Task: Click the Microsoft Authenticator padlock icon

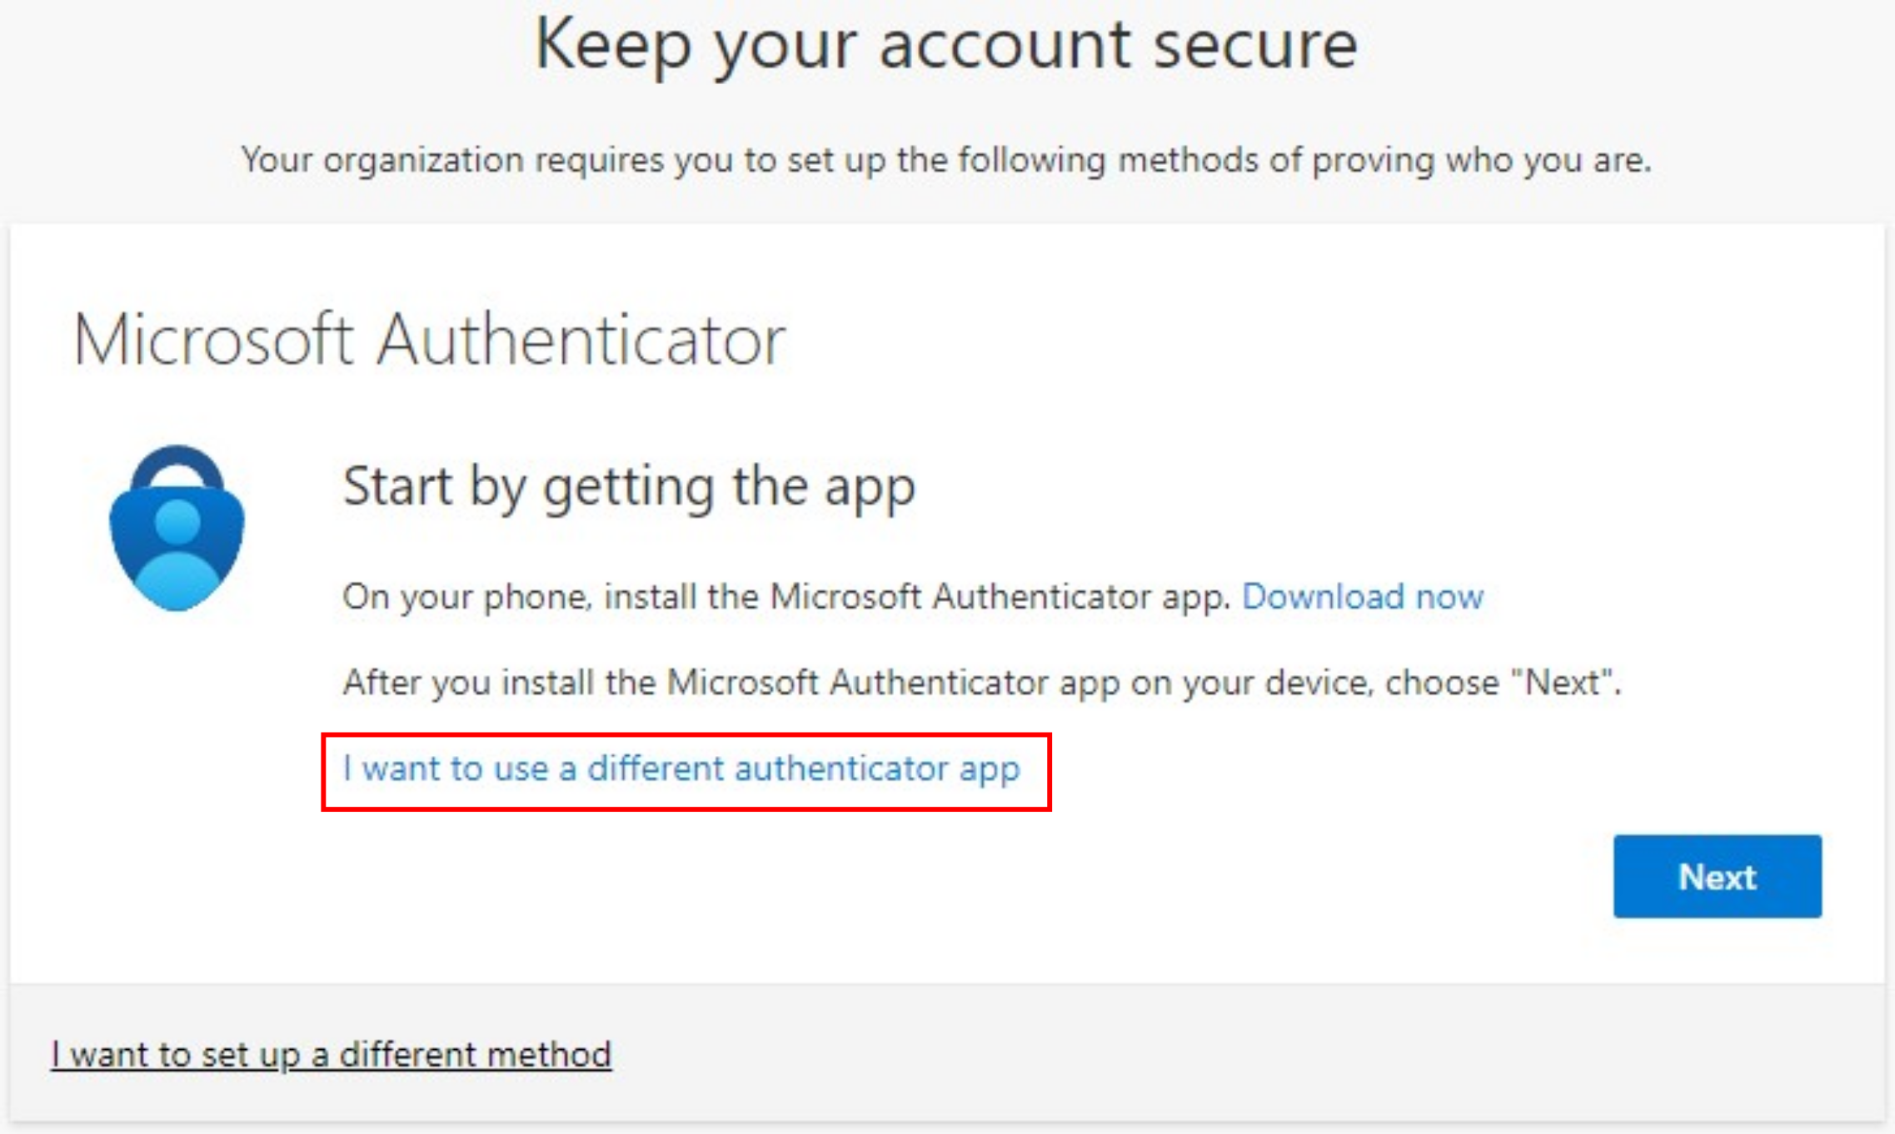Action: point(177,528)
